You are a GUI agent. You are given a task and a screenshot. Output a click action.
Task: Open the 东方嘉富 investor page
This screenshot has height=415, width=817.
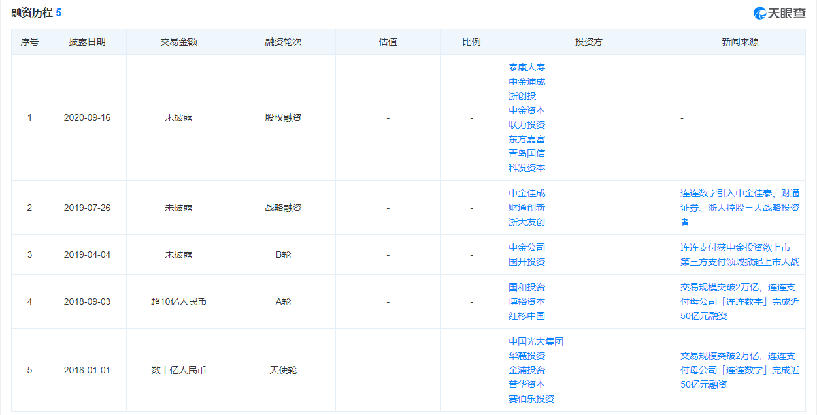pos(527,139)
